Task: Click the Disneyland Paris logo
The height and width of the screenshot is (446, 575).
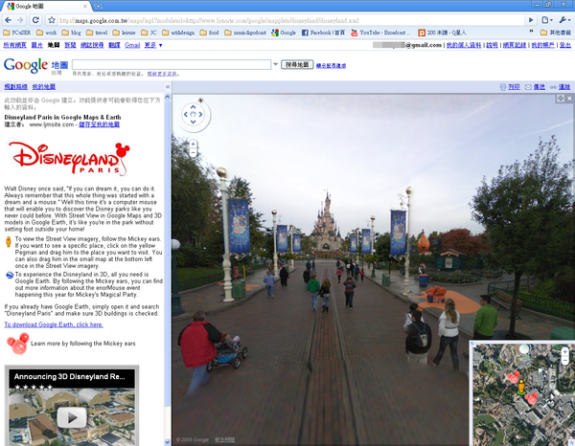Action: point(69,159)
